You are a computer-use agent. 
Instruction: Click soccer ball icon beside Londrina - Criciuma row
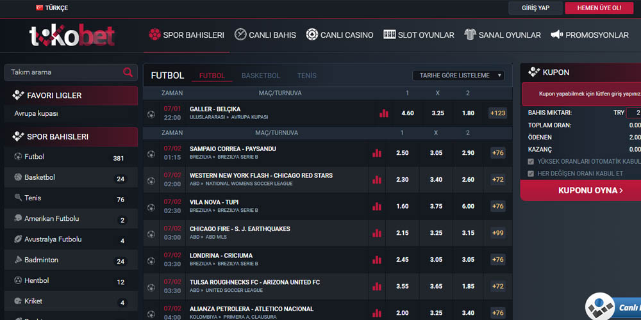151,260
